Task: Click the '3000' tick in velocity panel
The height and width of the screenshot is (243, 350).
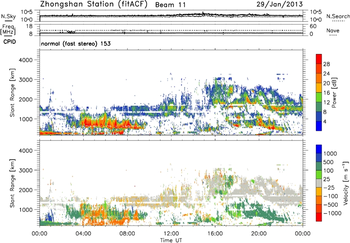Action: 25,170
